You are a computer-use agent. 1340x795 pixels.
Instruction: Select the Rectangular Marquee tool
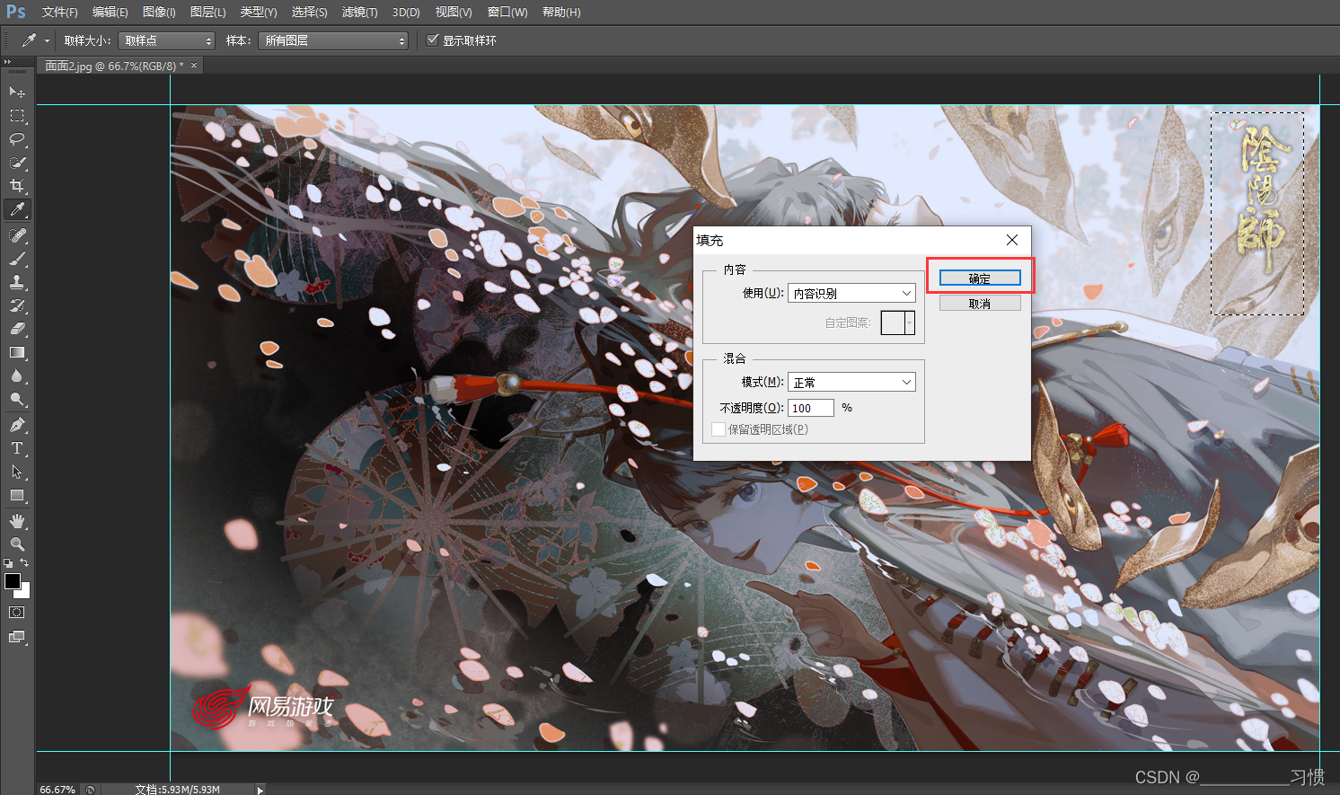(17, 116)
